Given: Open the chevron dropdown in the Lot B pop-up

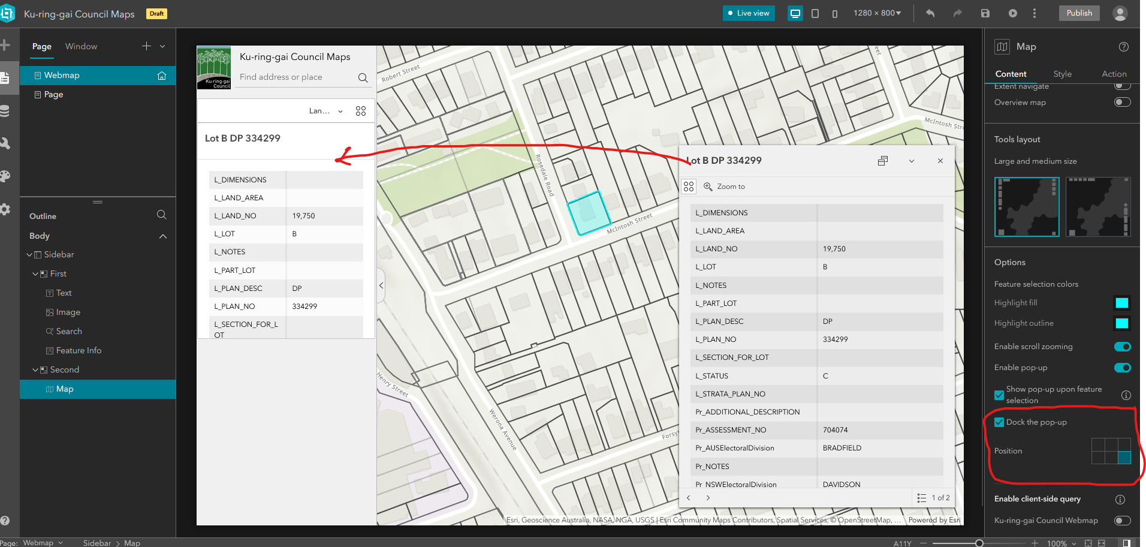Looking at the screenshot, I should coord(911,161).
